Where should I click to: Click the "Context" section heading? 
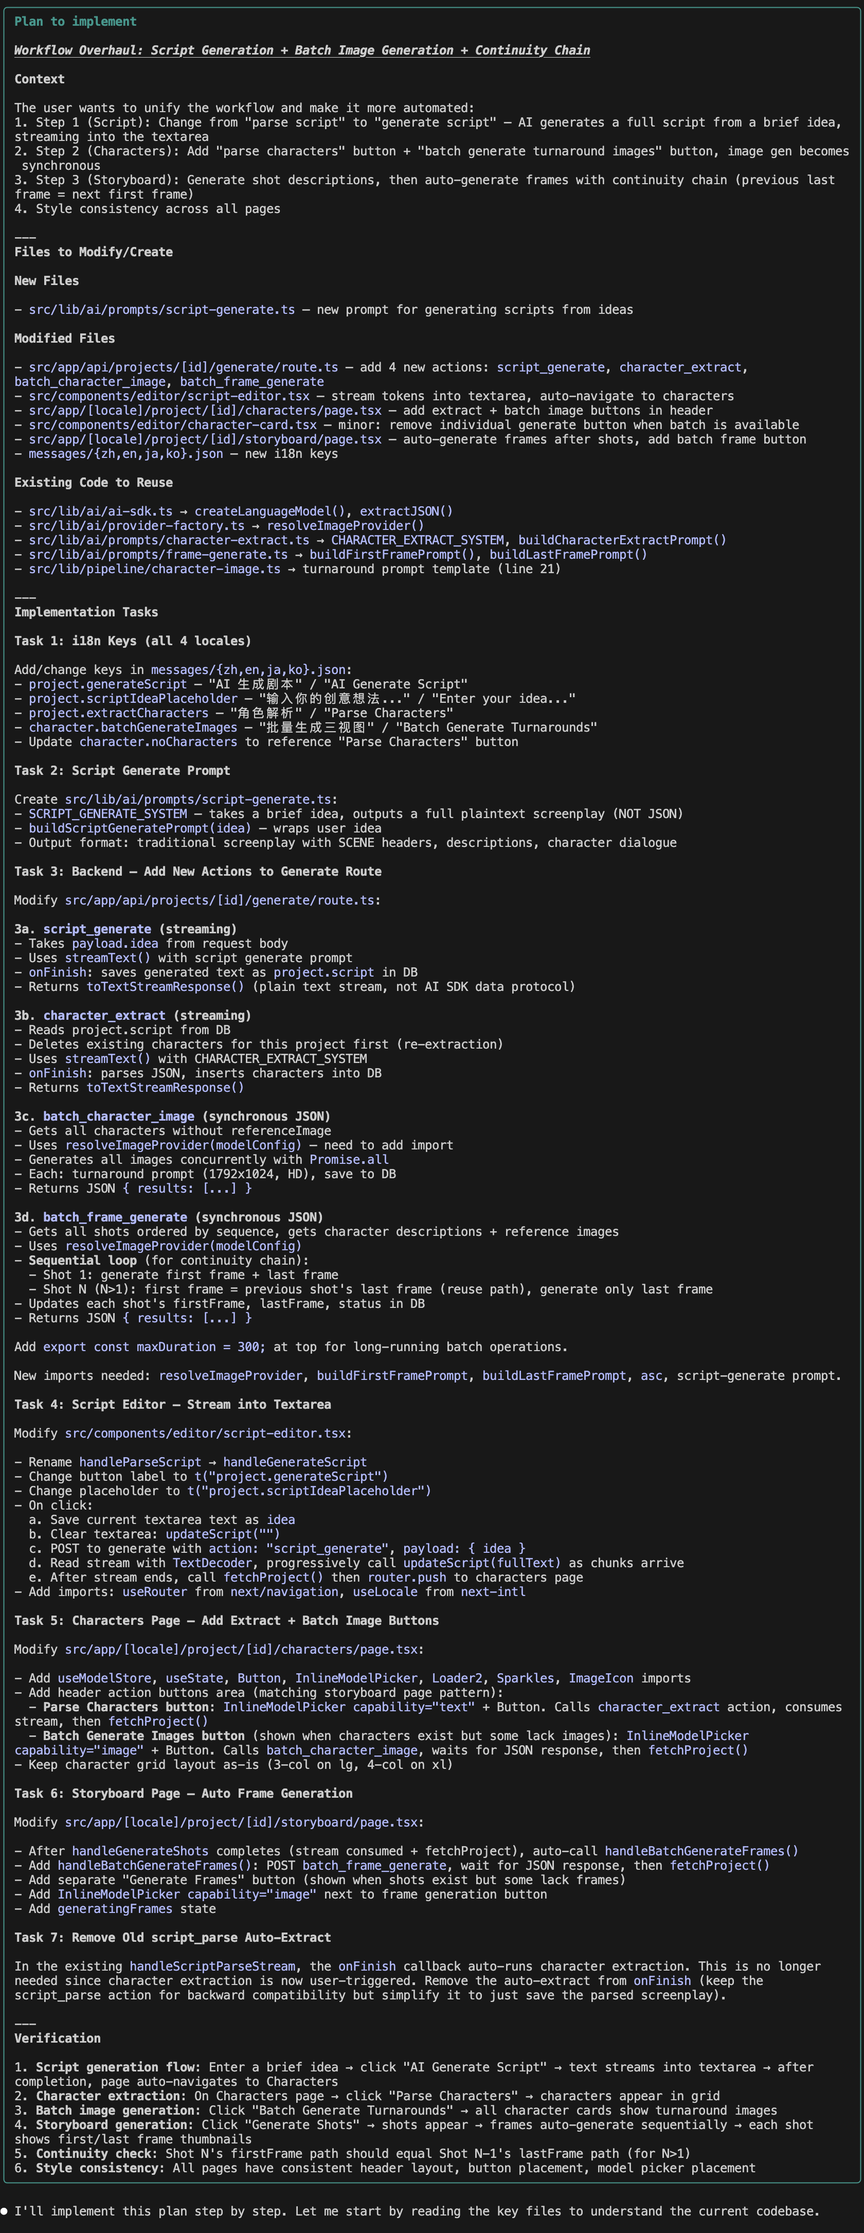[39, 79]
